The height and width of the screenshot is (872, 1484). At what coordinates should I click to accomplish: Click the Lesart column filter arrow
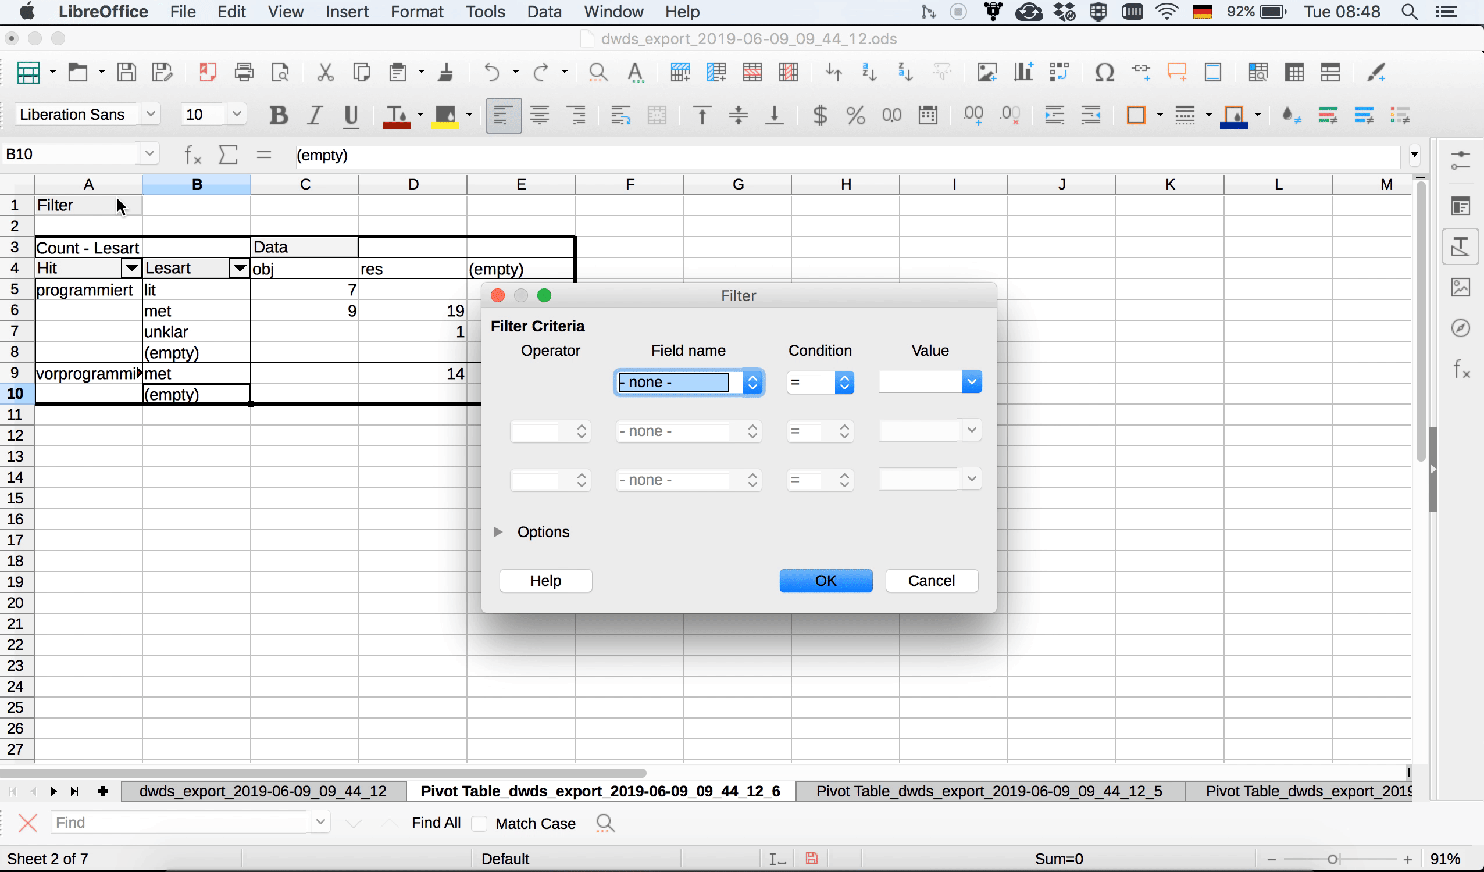tap(239, 269)
